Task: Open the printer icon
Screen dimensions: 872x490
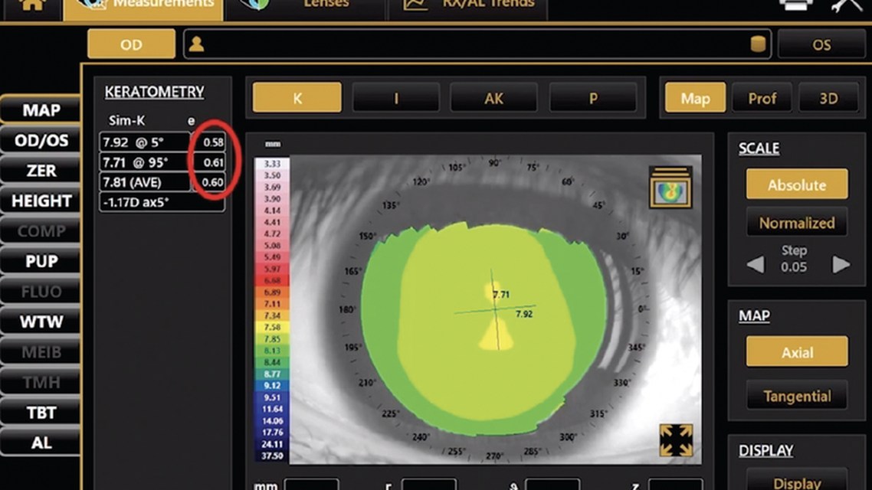Action: (796, 5)
